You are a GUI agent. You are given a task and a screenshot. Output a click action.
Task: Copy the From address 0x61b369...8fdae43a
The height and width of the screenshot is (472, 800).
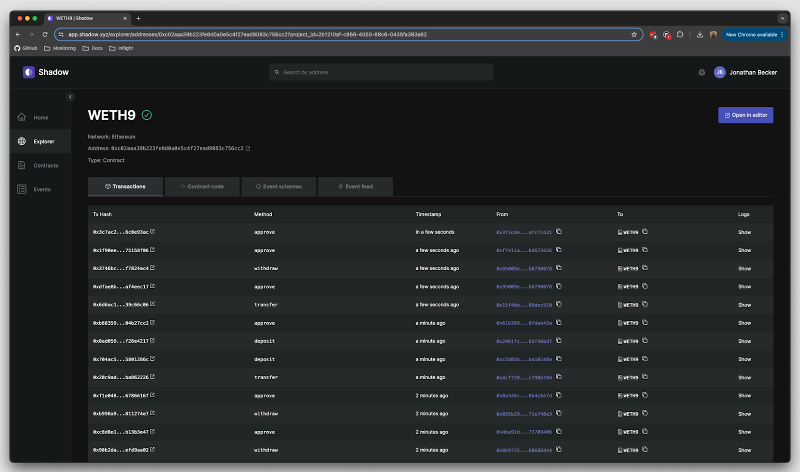click(x=559, y=322)
